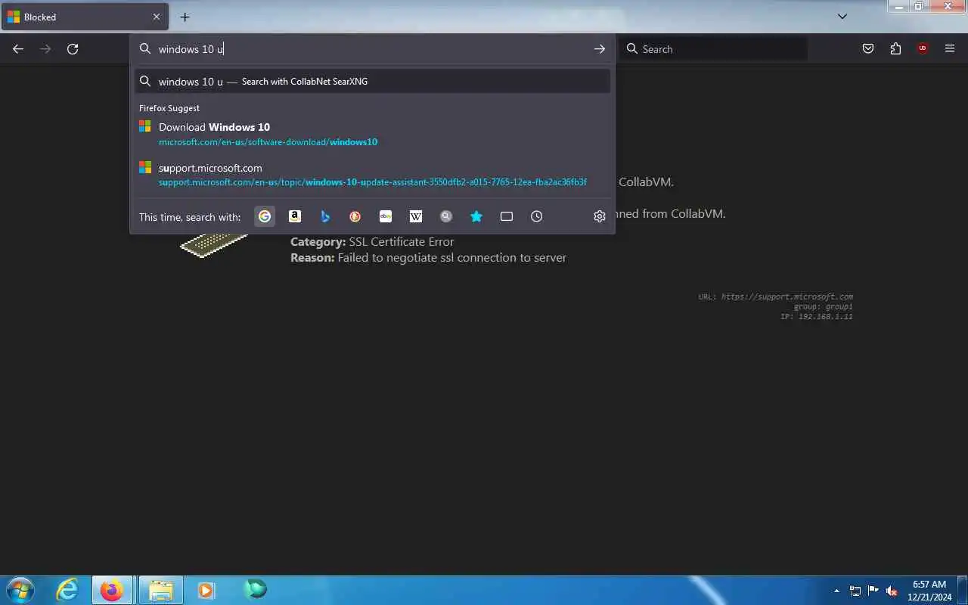Screen dimensions: 968x605
Task: Open the Firefox hamburger menu
Action: [950, 49]
